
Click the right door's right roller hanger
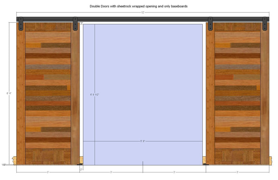coord(265,24)
